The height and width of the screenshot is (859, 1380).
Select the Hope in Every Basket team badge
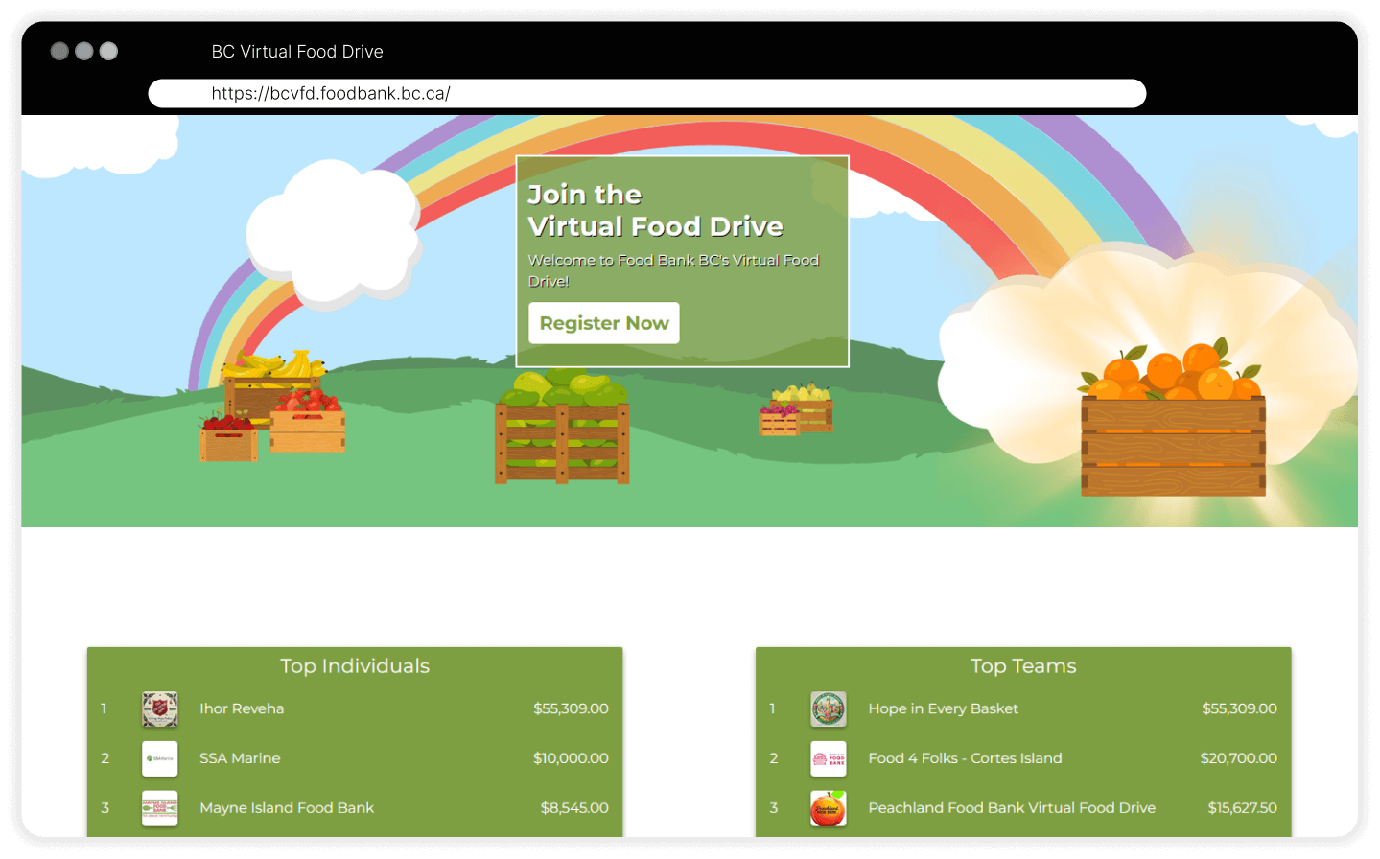click(x=829, y=708)
